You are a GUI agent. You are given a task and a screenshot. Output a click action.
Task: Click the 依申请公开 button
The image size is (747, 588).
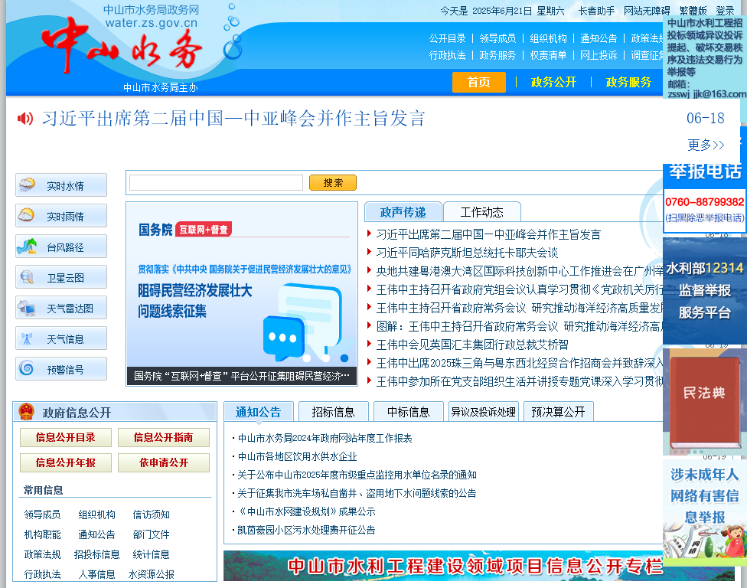pyautogui.click(x=164, y=462)
